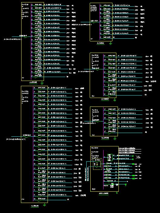Select the ground symbol below the large bottom-left panel
This screenshot has height=213, width=160.
[45, 205]
